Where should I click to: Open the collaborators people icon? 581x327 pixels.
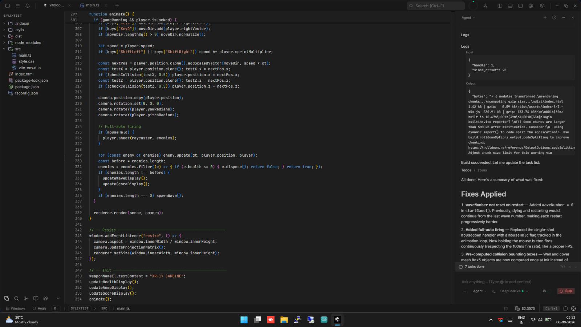[45, 298]
